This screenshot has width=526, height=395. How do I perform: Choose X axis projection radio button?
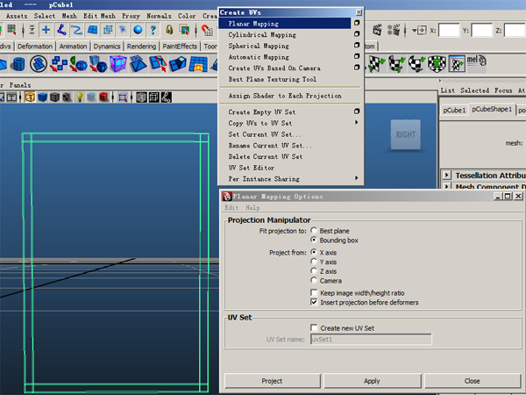click(314, 252)
